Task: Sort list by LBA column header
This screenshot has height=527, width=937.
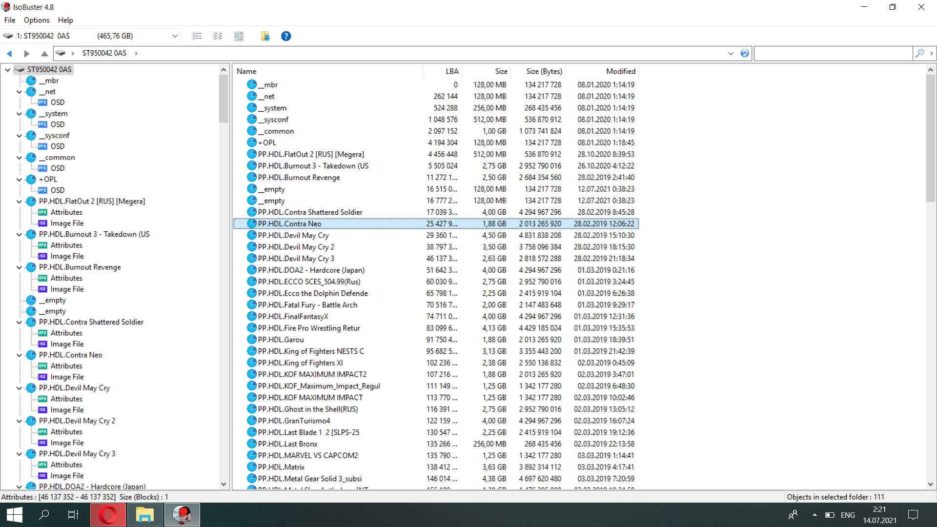Action: point(442,71)
